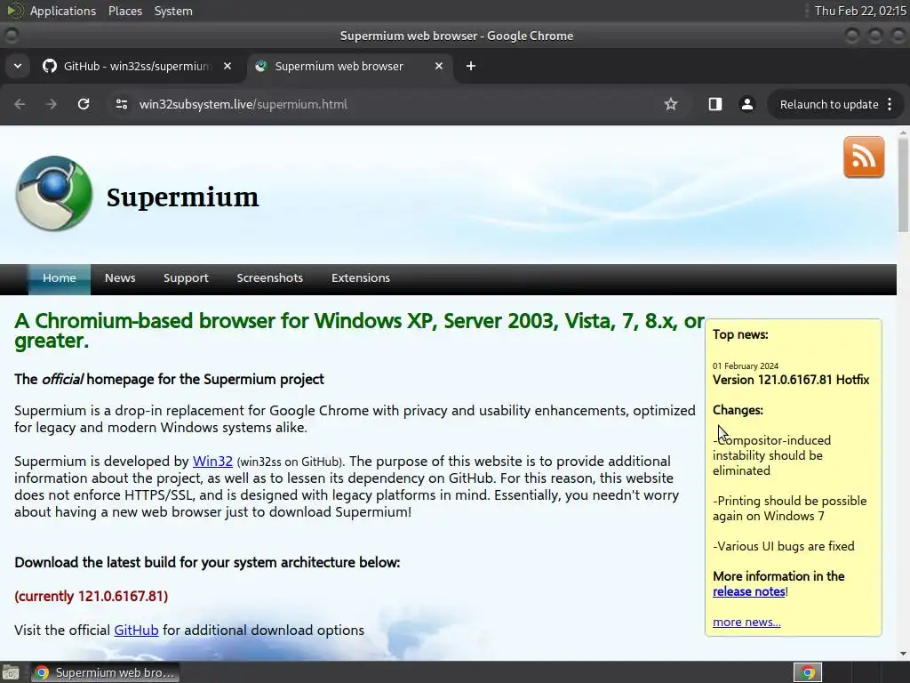Image resolution: width=910 pixels, height=683 pixels.
Task: Click scrollbar down arrow
Action: tap(903, 654)
